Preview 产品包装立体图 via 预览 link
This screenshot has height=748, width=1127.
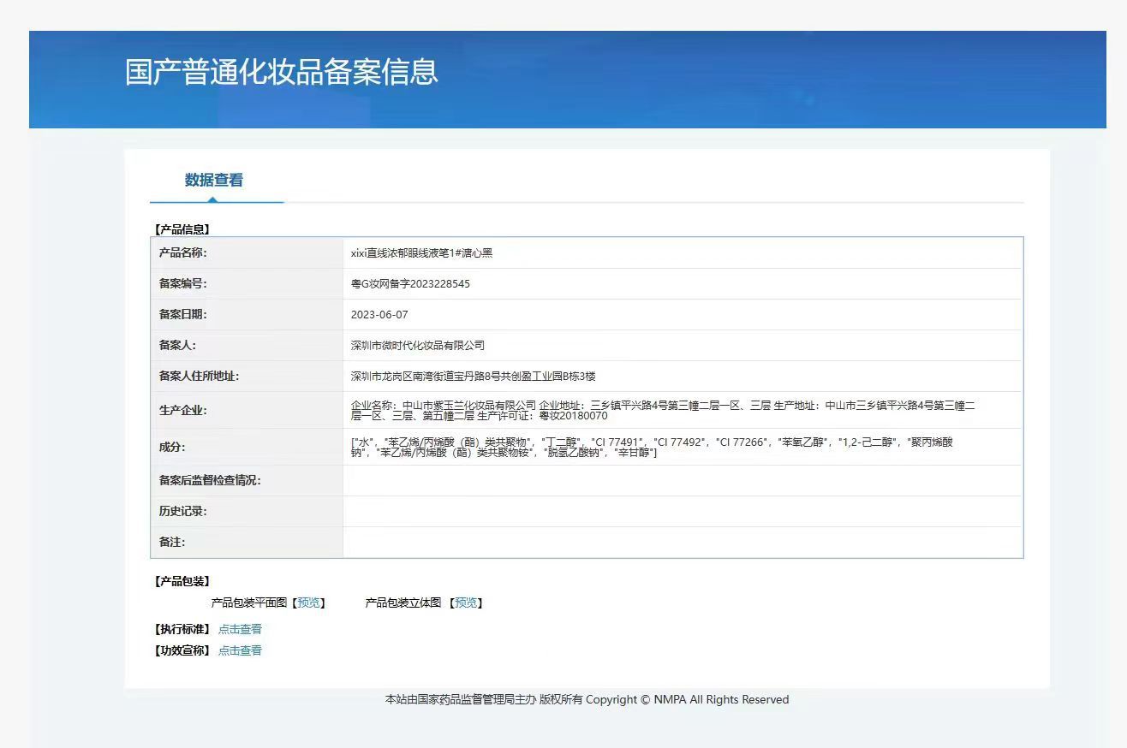pyautogui.click(x=466, y=603)
